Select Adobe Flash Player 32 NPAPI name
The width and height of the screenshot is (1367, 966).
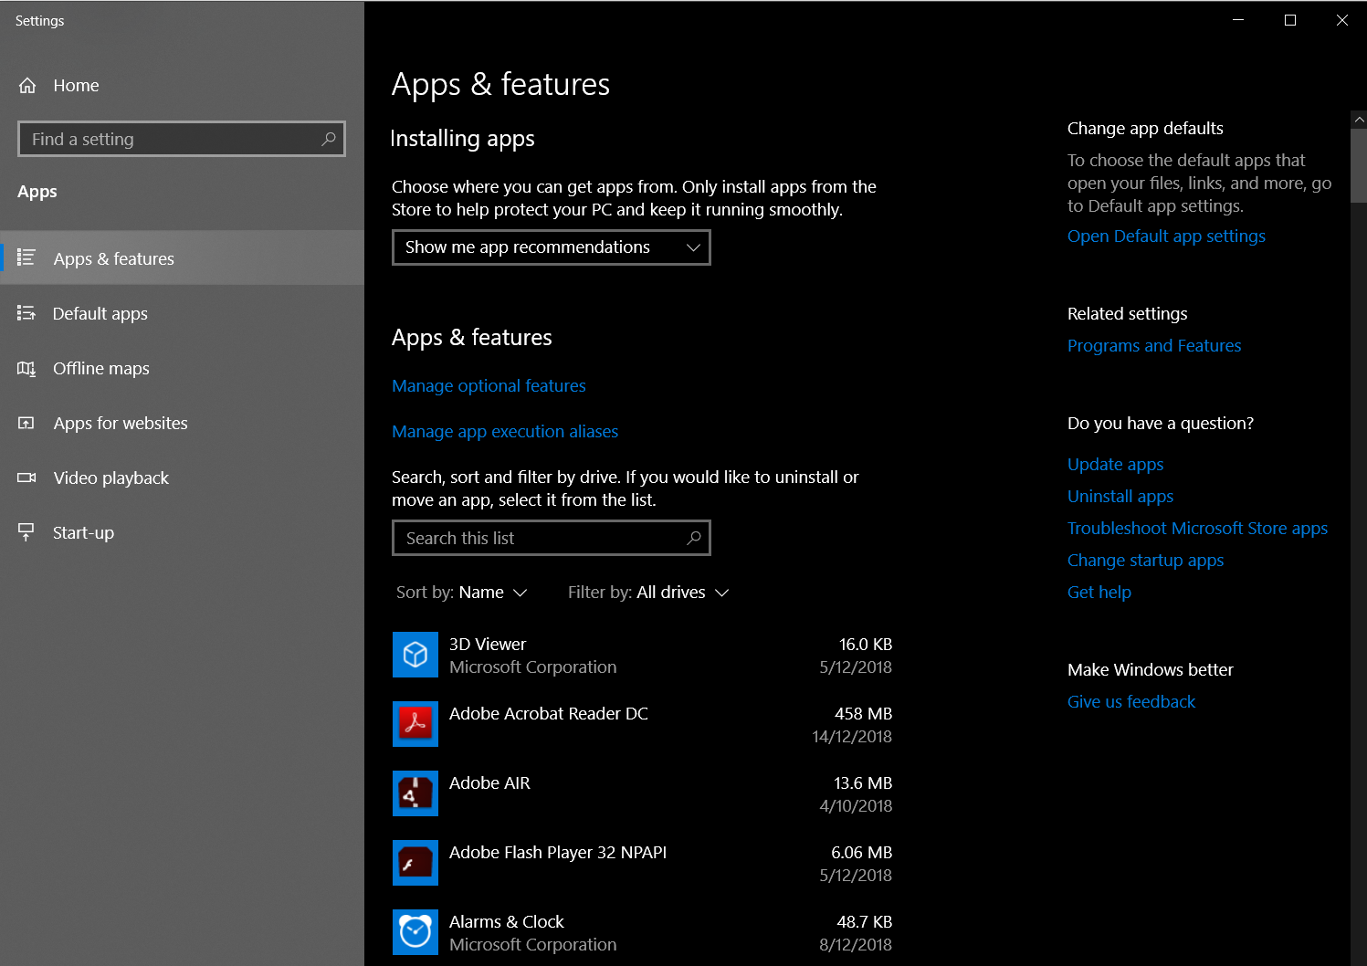tap(558, 853)
